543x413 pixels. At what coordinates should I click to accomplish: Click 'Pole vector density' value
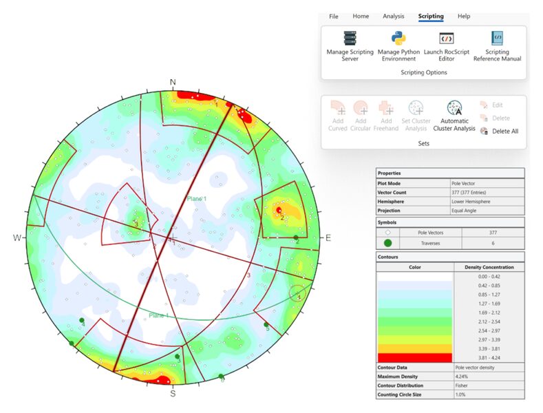tap(475, 368)
